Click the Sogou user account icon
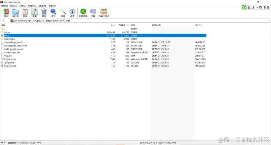The image size is (271, 145). pos(264,7)
